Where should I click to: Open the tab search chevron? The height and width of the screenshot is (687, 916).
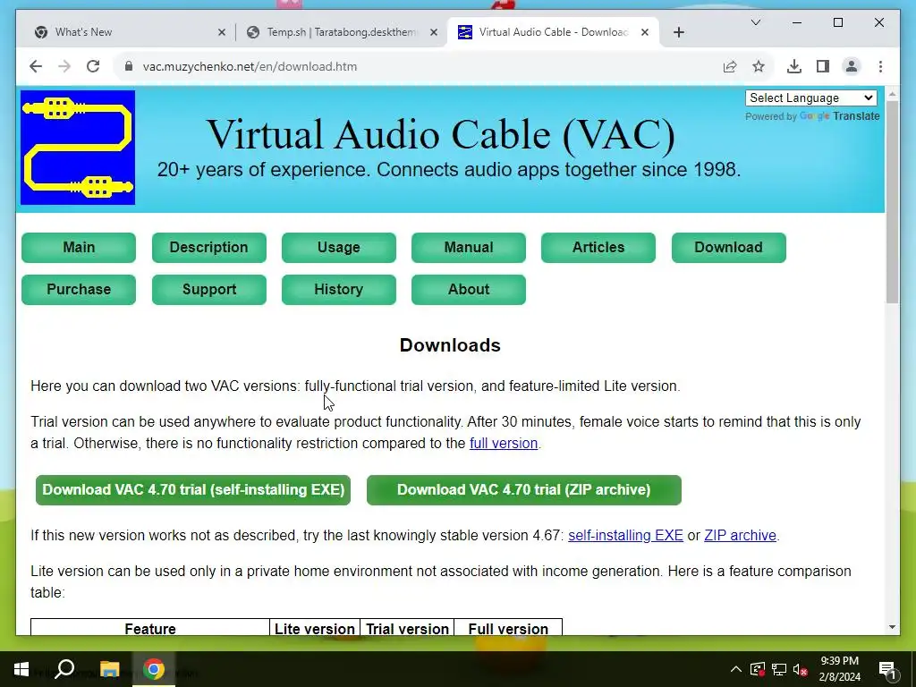click(755, 22)
